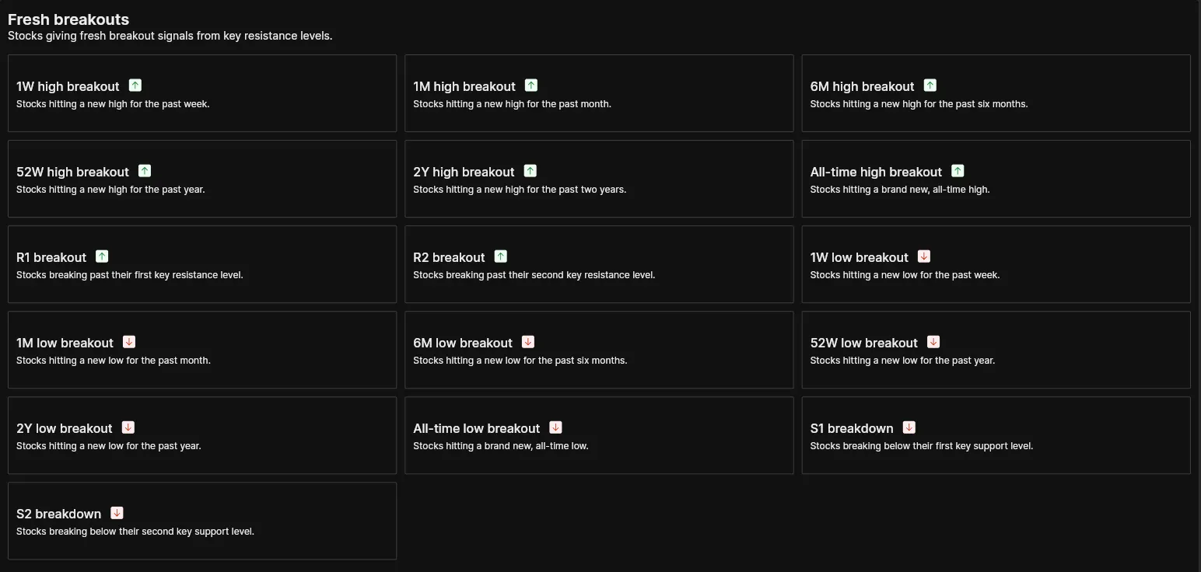Click green arrow icon next to R1 breakout
This screenshot has width=1201, height=572.
(102, 256)
